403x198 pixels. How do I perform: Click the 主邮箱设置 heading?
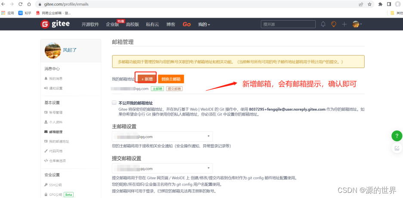click(124, 127)
